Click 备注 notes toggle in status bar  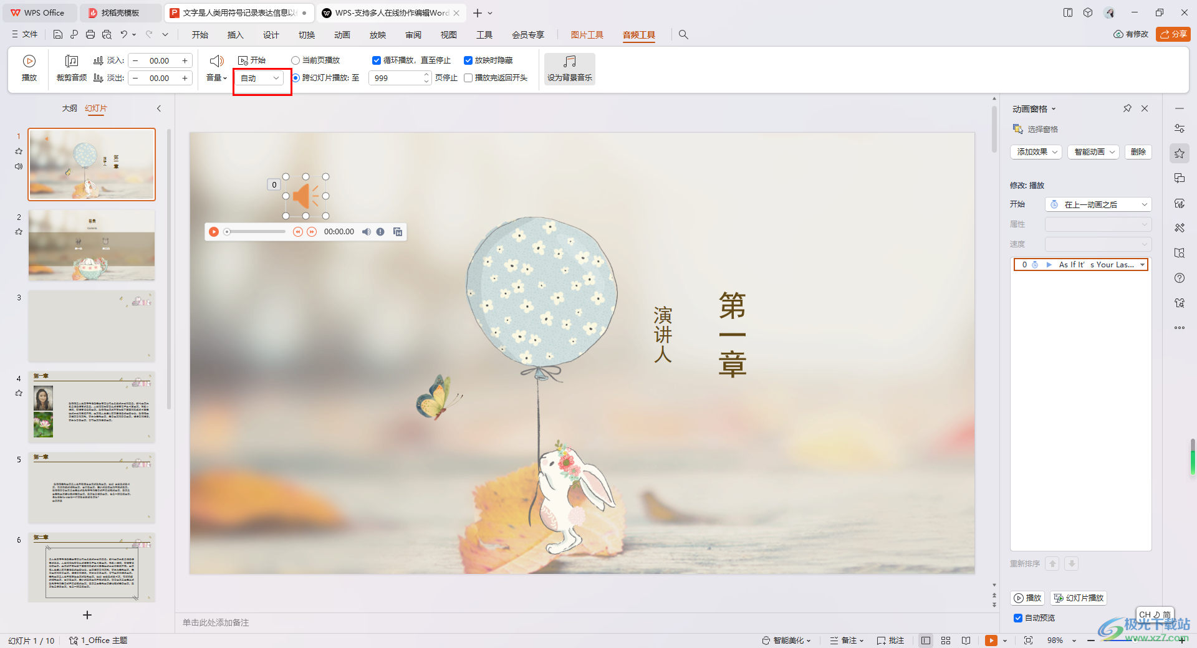click(x=847, y=641)
